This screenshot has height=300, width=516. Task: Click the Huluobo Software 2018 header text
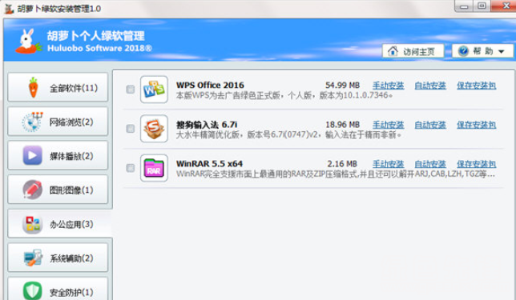click(99, 48)
